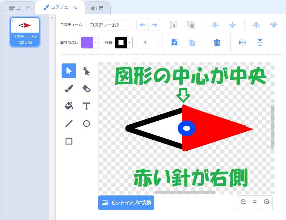Undo the last costume edit
286x220 pixels.
click(143, 25)
